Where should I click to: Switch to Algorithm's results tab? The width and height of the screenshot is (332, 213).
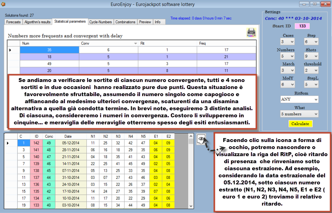[x=37, y=22]
